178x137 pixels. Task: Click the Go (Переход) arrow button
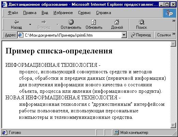tap(141, 35)
